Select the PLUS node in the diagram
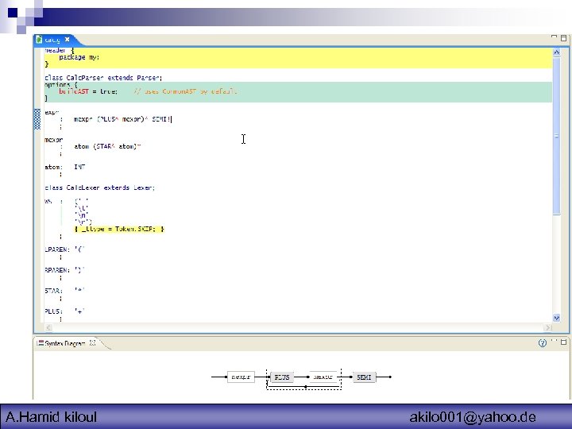 click(x=282, y=377)
